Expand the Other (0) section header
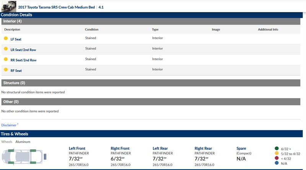Viewport: 306px width, 170px height. pos(11,102)
